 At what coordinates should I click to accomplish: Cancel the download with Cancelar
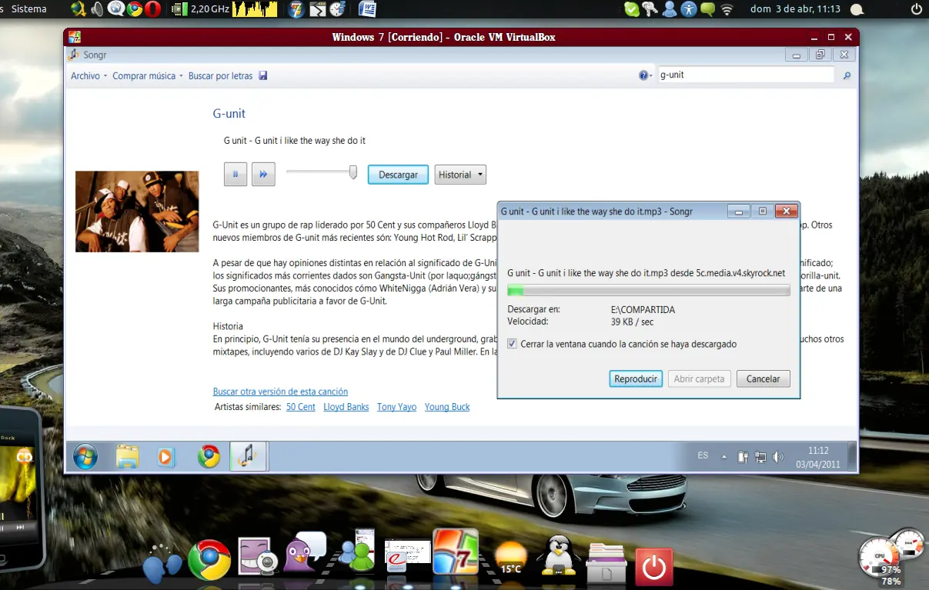pos(764,378)
